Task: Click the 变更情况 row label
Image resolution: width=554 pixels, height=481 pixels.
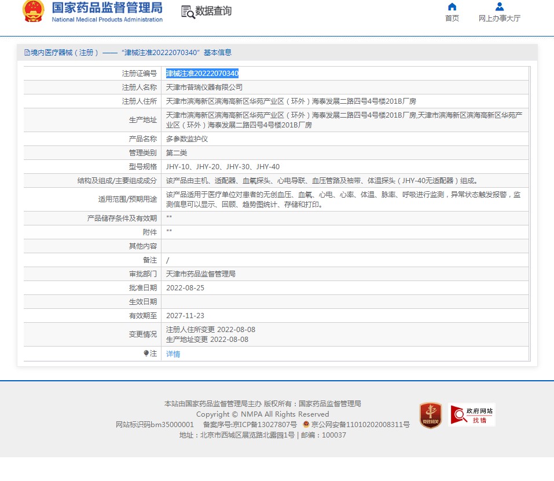Action: click(143, 334)
